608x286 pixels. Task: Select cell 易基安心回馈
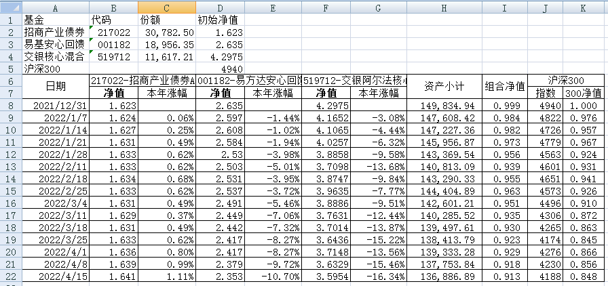click(56, 45)
